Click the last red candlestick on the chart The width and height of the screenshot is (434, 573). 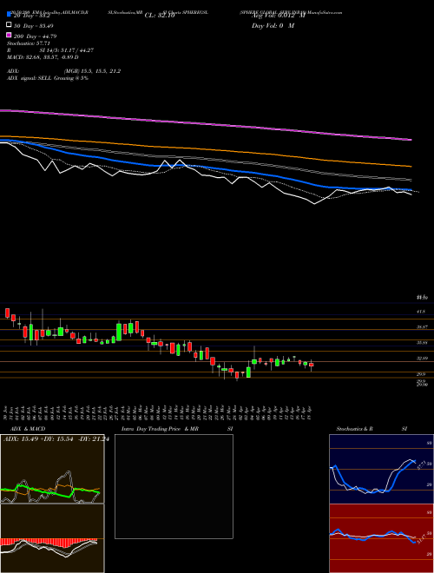tap(312, 365)
